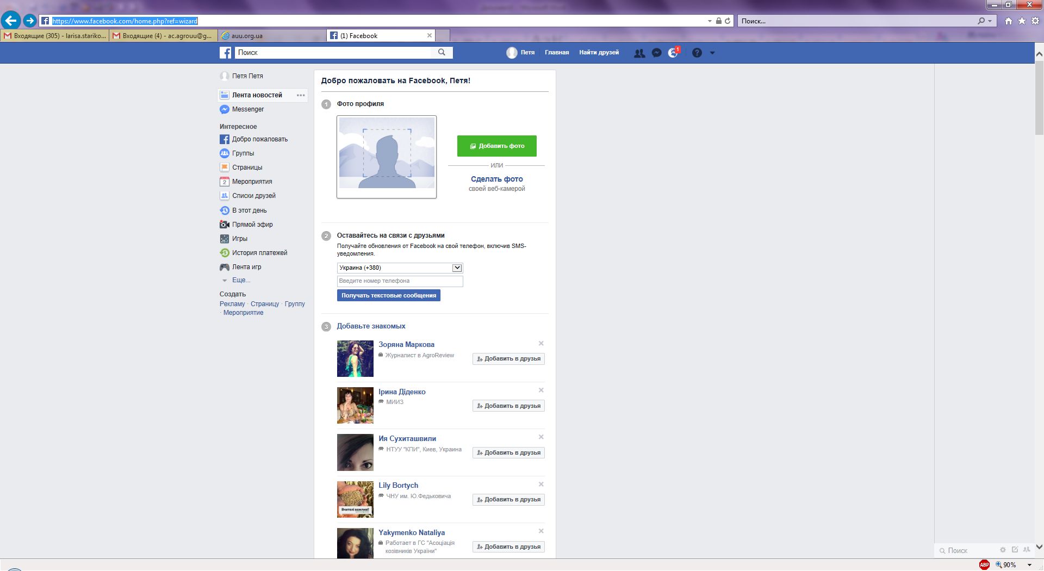Image resolution: width=1044 pixels, height=571 pixels.
Task: Open Лента новостей options ellipsis
Action: [301, 95]
